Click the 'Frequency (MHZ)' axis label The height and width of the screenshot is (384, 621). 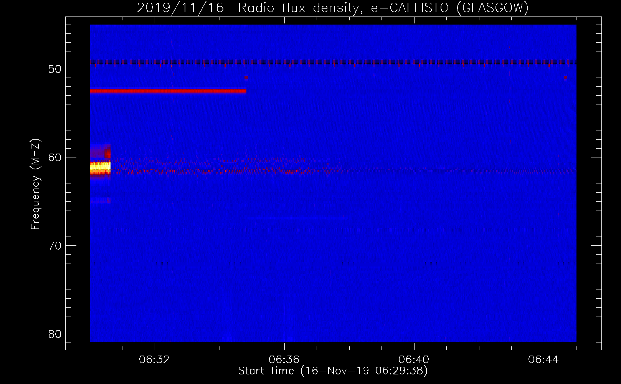[35, 184]
